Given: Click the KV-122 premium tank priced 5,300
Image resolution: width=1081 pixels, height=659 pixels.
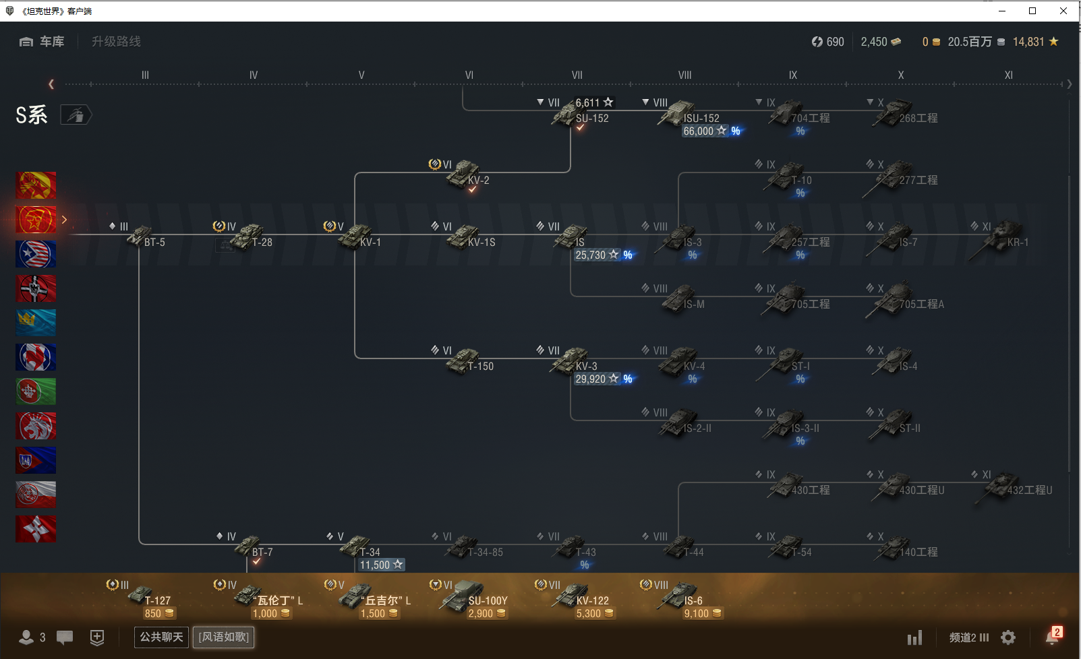Looking at the screenshot, I should click(575, 598).
